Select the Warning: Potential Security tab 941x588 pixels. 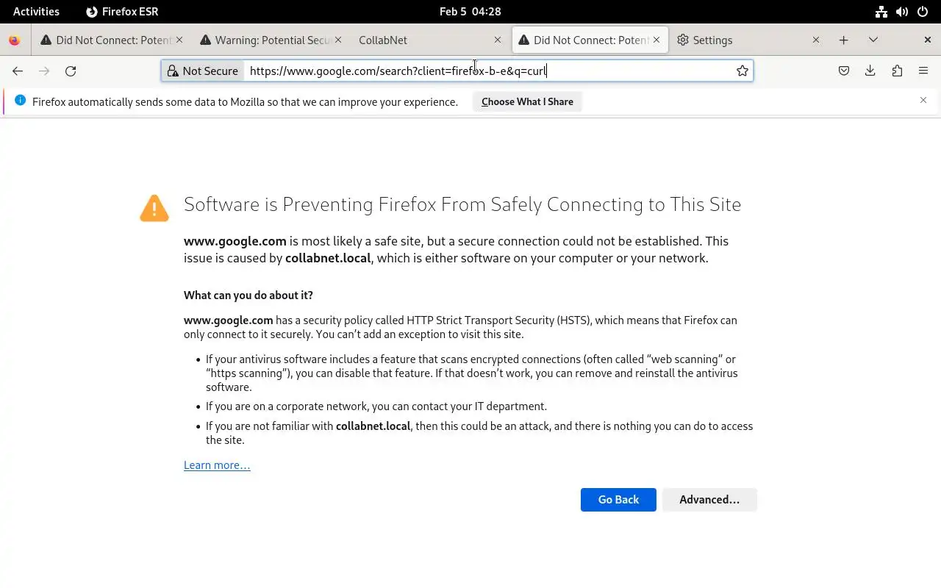265,40
